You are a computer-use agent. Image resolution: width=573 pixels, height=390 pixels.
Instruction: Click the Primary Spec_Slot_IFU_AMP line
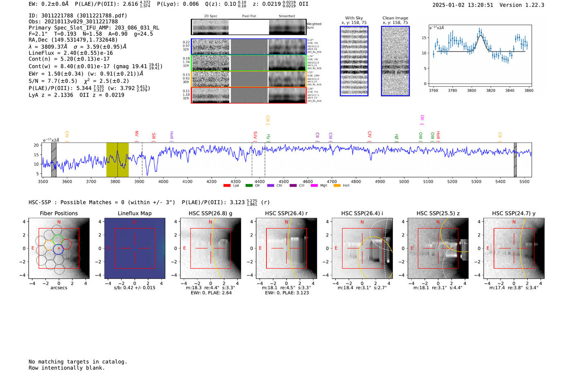click(94, 28)
